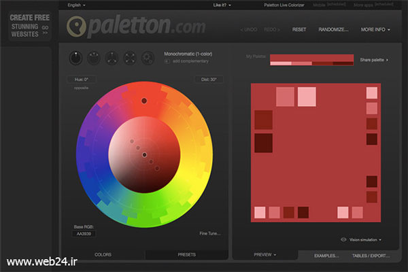Click the UNDO button
This screenshot has width=408, height=272.
pyautogui.click(x=248, y=30)
